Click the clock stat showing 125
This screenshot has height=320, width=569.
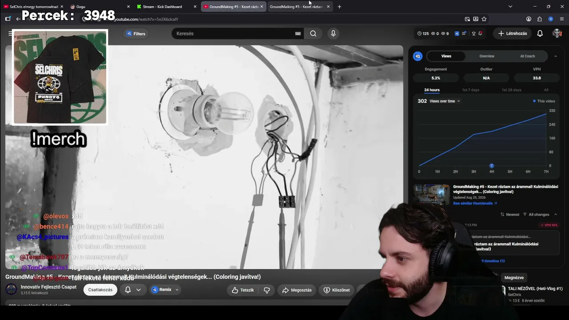pyautogui.click(x=423, y=34)
